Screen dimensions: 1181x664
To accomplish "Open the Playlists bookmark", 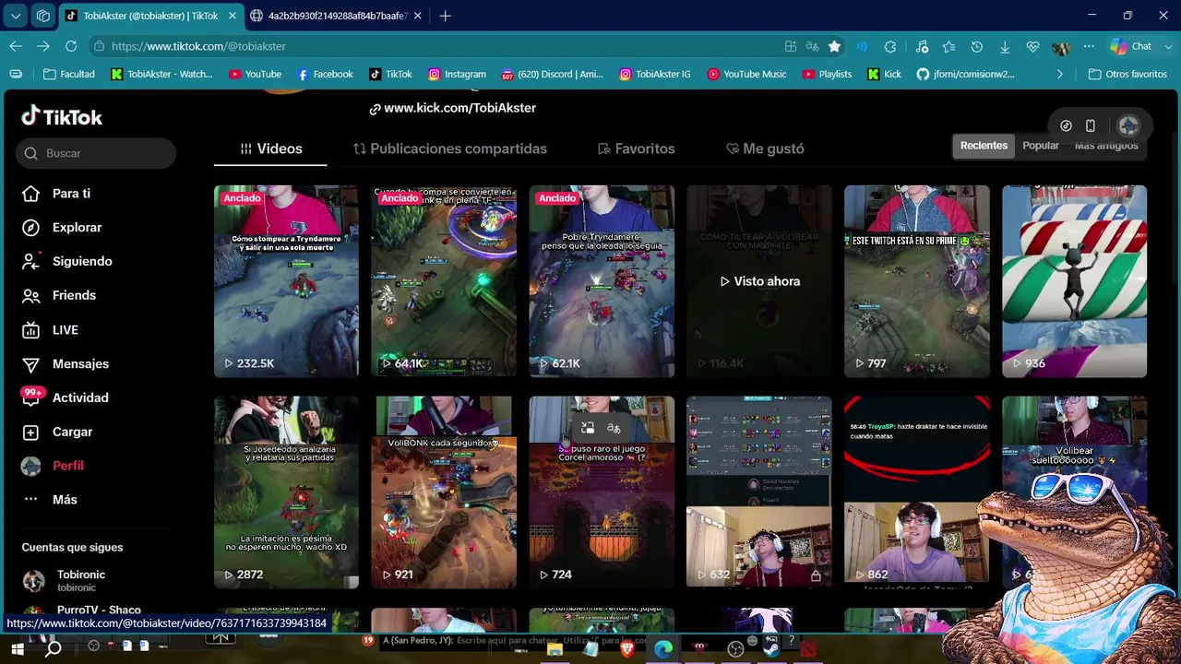I will (x=827, y=74).
